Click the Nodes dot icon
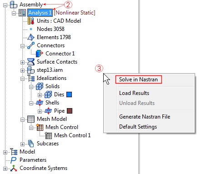The height and width of the screenshot is (174, 201). click(x=31, y=29)
